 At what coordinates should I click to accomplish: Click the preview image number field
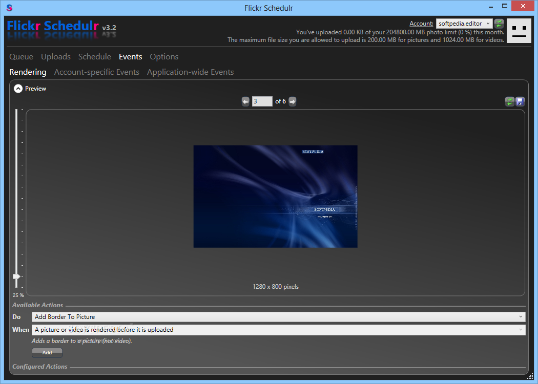(x=262, y=101)
